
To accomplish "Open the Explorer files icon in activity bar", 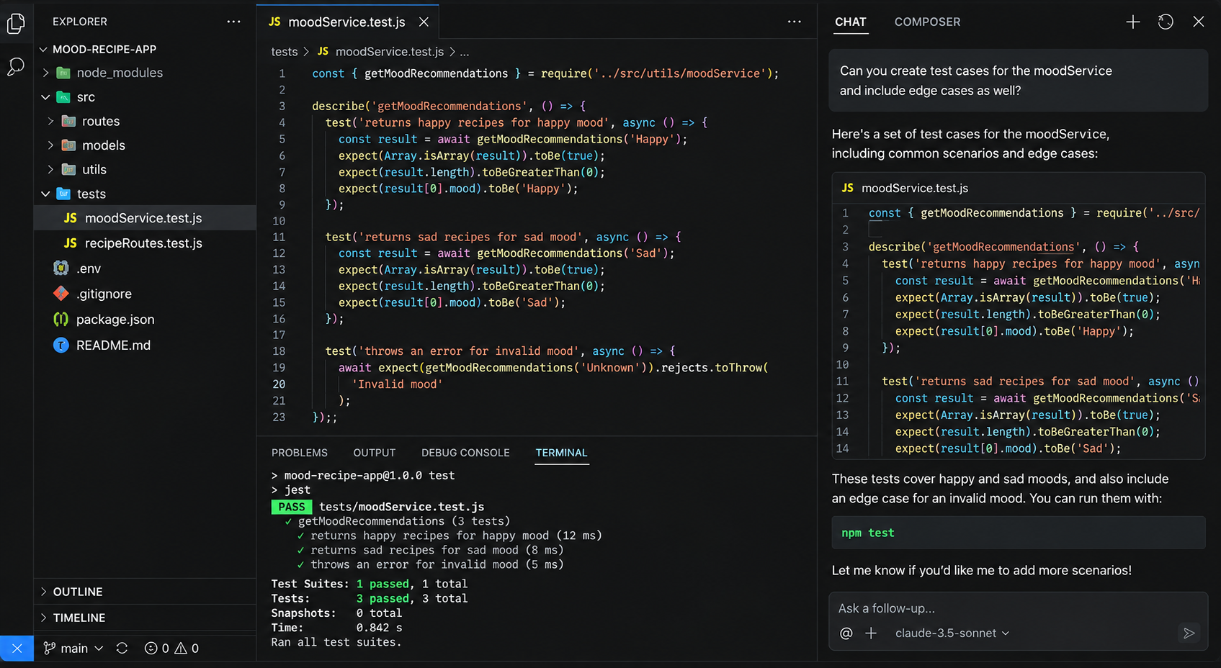I will tap(16, 23).
